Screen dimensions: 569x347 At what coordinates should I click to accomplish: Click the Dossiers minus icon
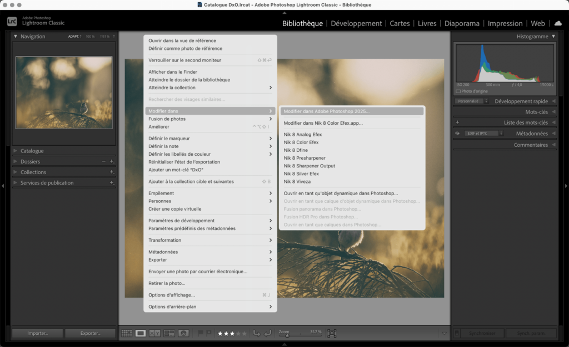pyautogui.click(x=104, y=161)
